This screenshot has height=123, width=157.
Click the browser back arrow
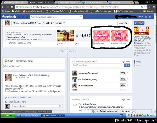[3, 7]
